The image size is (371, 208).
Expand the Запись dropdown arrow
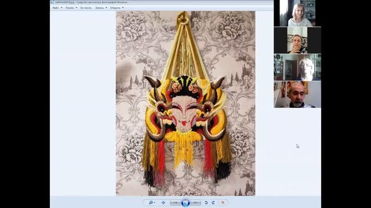(x=106, y=8)
